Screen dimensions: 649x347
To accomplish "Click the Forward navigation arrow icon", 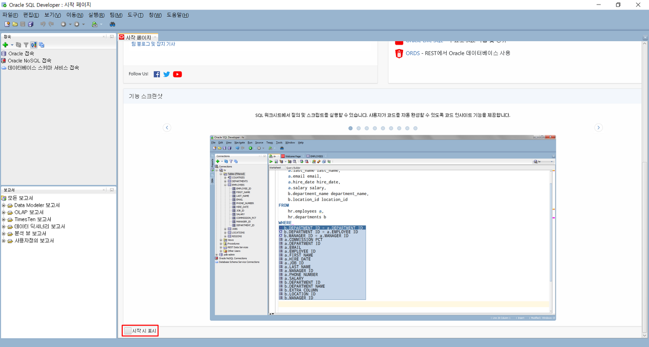I will pos(77,24).
